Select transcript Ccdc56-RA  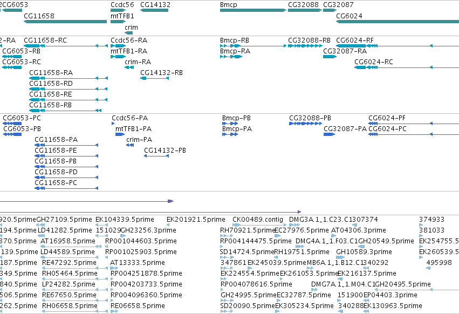point(129,40)
